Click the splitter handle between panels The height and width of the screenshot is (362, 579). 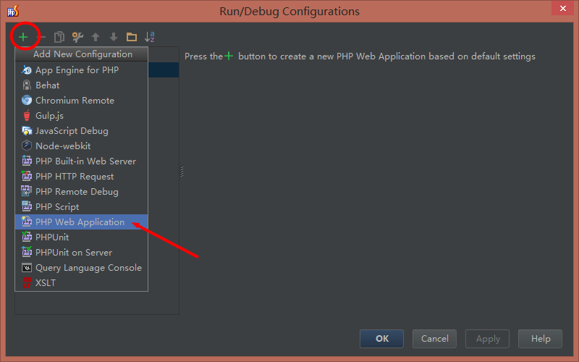pyautogui.click(x=182, y=172)
